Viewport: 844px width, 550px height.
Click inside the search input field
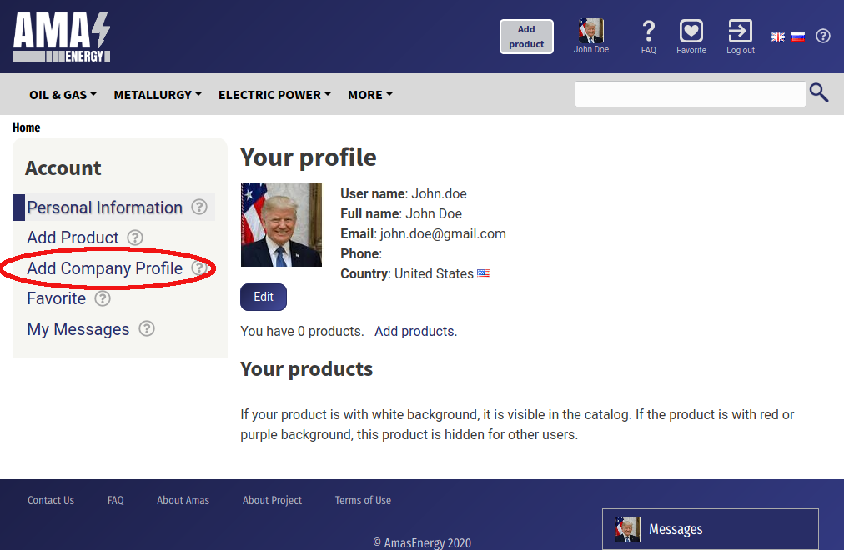[x=690, y=94]
